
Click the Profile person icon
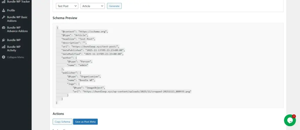[x=4, y=10]
